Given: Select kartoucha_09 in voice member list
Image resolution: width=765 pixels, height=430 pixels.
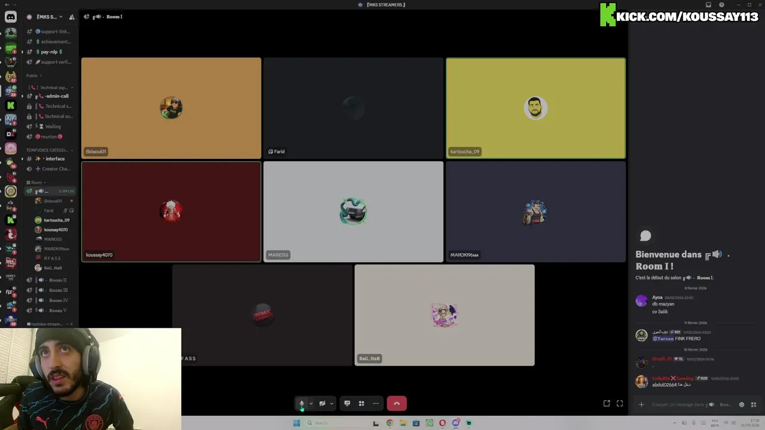Looking at the screenshot, I should click(x=54, y=220).
